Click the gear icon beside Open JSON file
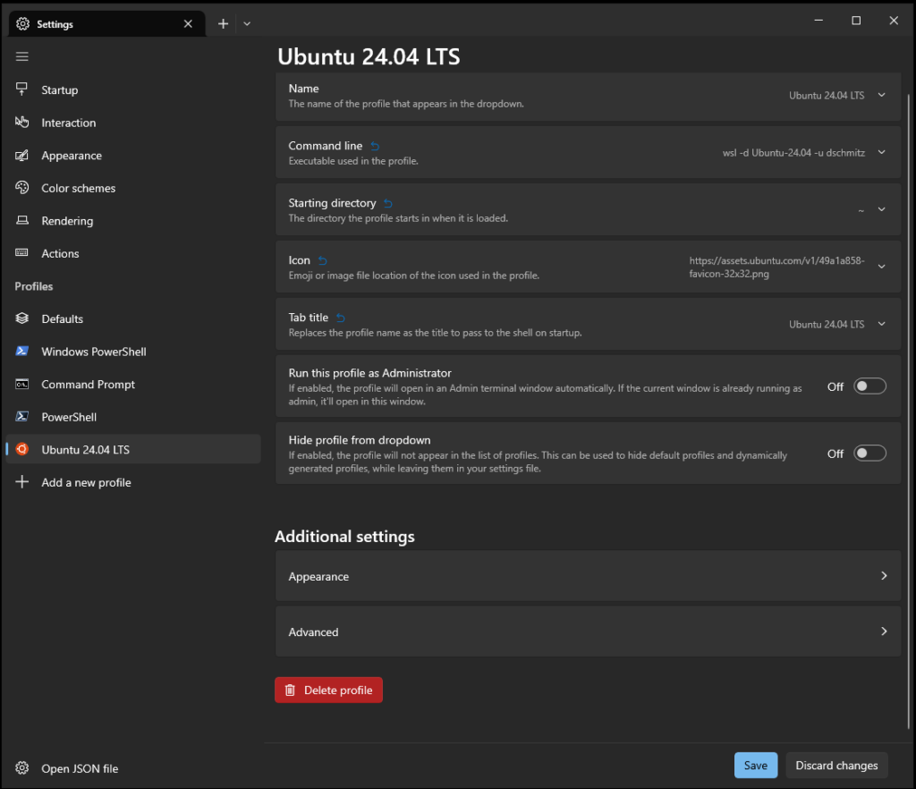The image size is (916, 789). [x=22, y=768]
